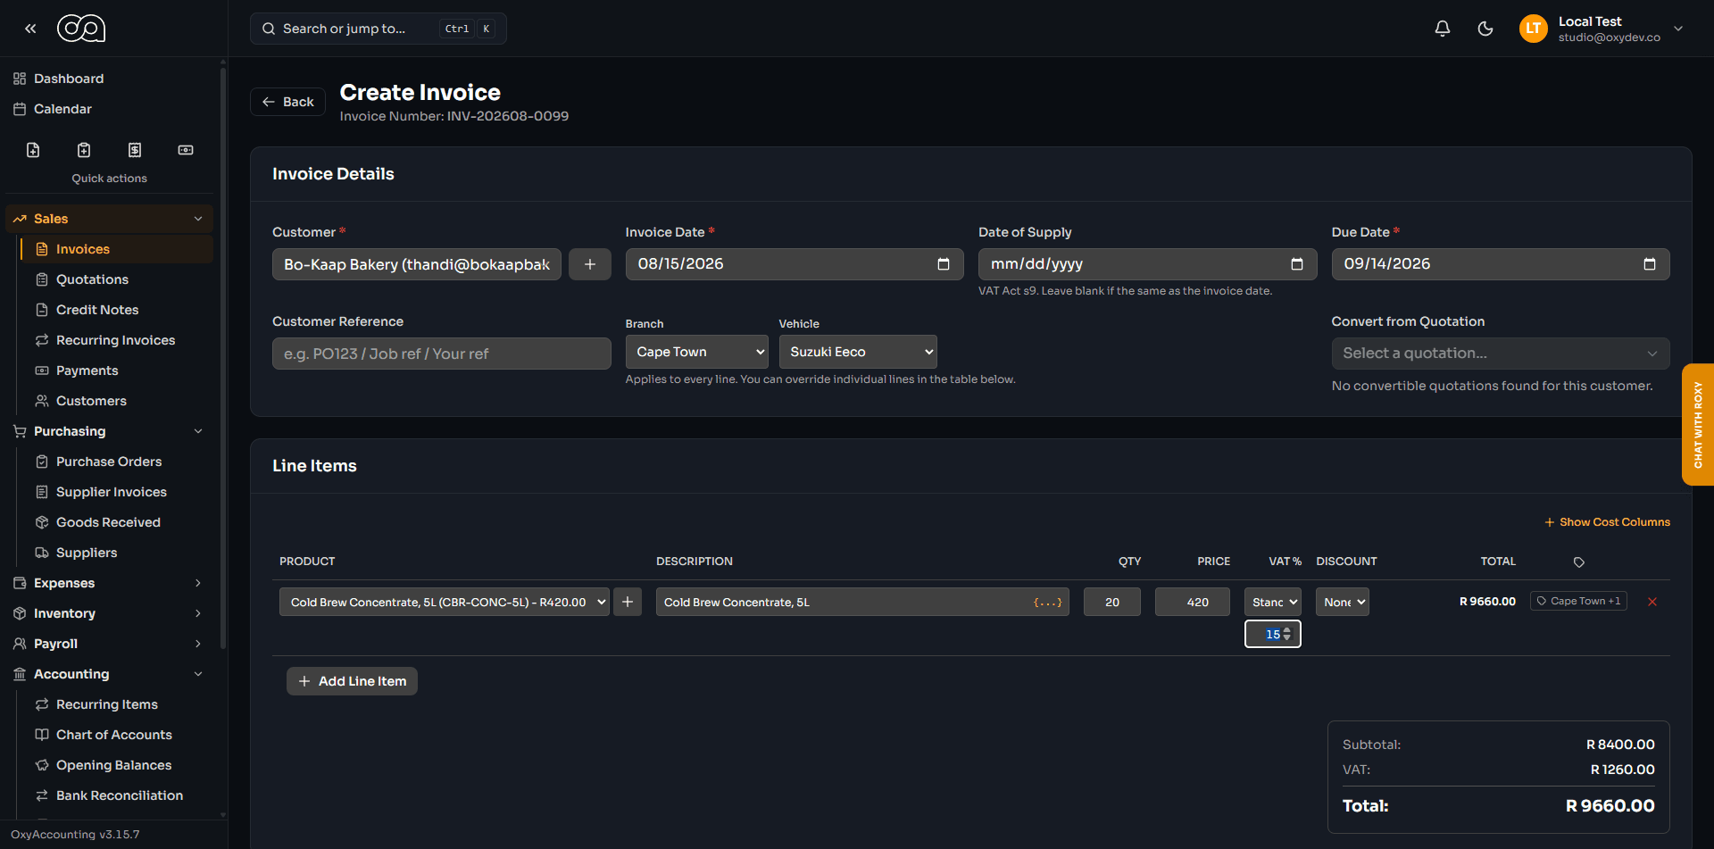
Task: Open notifications bell
Action: click(x=1443, y=29)
